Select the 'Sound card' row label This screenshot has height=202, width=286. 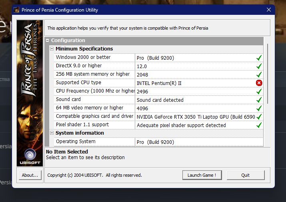click(x=68, y=99)
